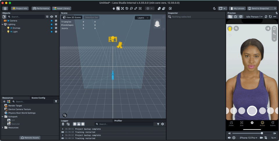Open the iPhone 13 Pro device dropdown
Image resolution: width=279 pixels, height=141 pixels.
pos(249,138)
